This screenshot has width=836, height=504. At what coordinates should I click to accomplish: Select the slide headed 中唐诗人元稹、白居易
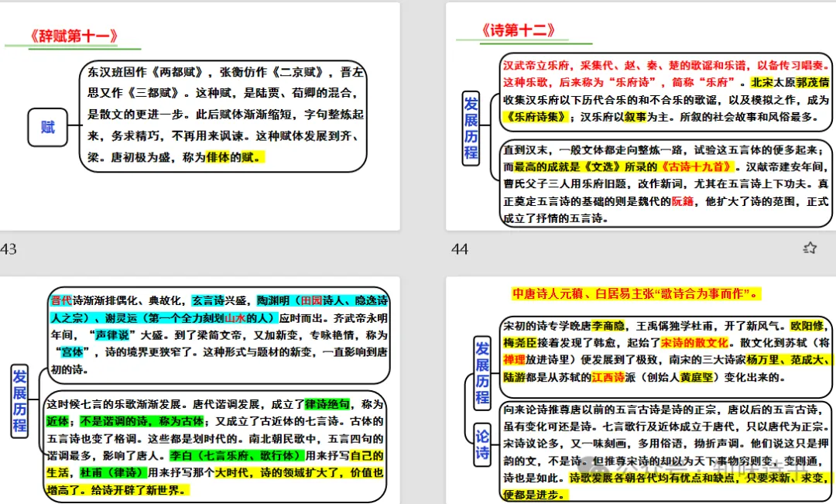pos(641,390)
